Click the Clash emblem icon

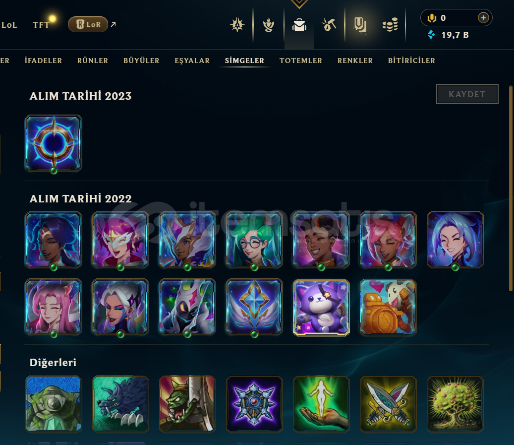click(x=237, y=25)
